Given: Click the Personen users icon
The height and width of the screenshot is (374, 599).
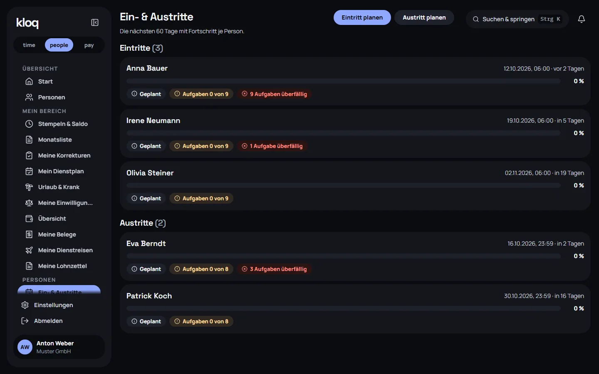Looking at the screenshot, I should [x=29, y=97].
